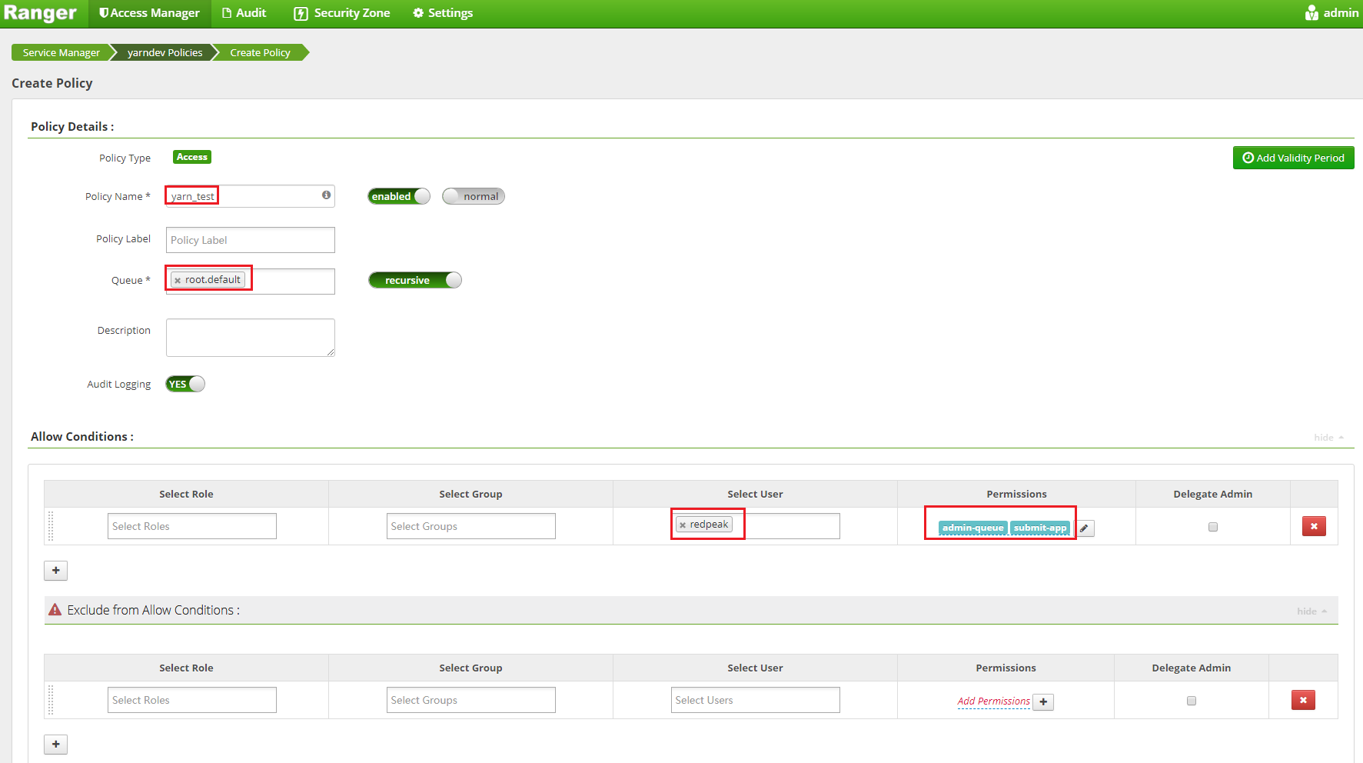
Task: Click the Policy Name info icon
Action: coord(326,195)
